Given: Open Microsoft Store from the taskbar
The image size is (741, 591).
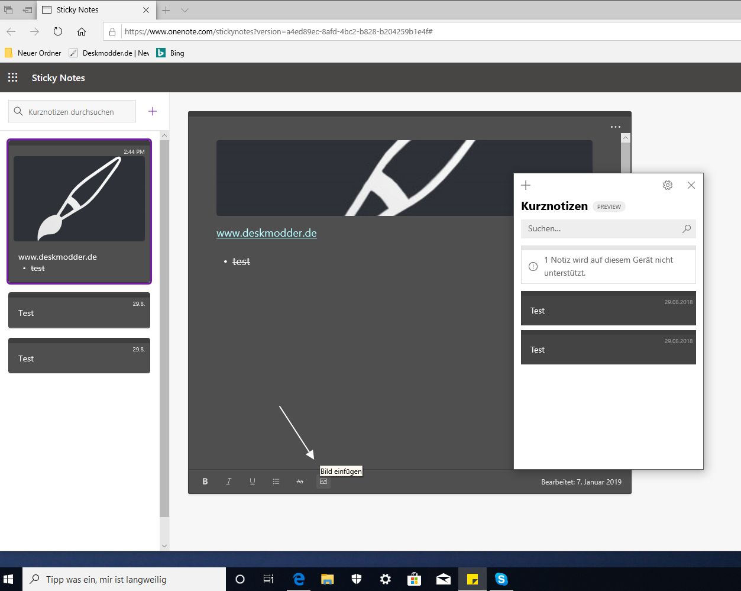Looking at the screenshot, I should coord(415,579).
